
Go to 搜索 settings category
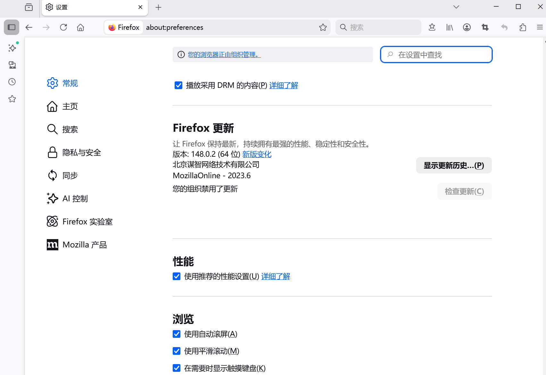62,129
